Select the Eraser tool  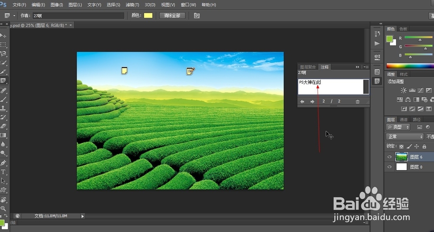[3, 126]
